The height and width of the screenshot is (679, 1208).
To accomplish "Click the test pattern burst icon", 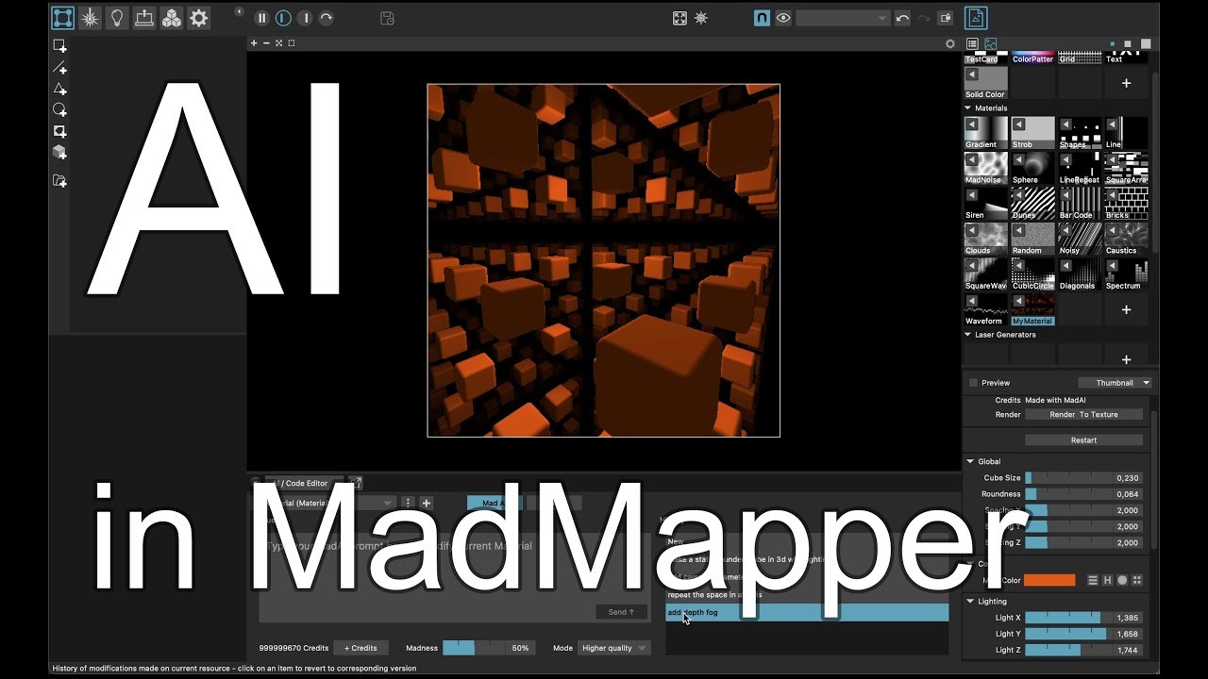I will 701,18.
